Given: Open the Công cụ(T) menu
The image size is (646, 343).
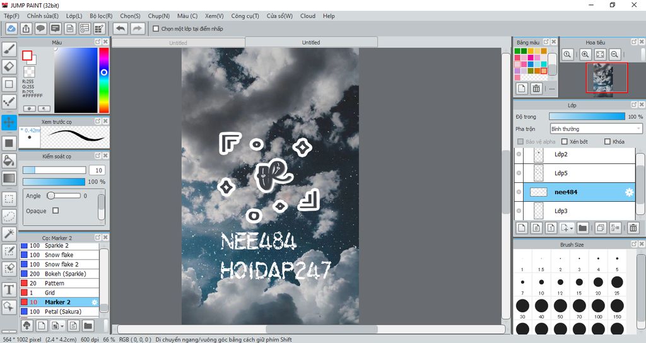Looking at the screenshot, I should coord(245,16).
